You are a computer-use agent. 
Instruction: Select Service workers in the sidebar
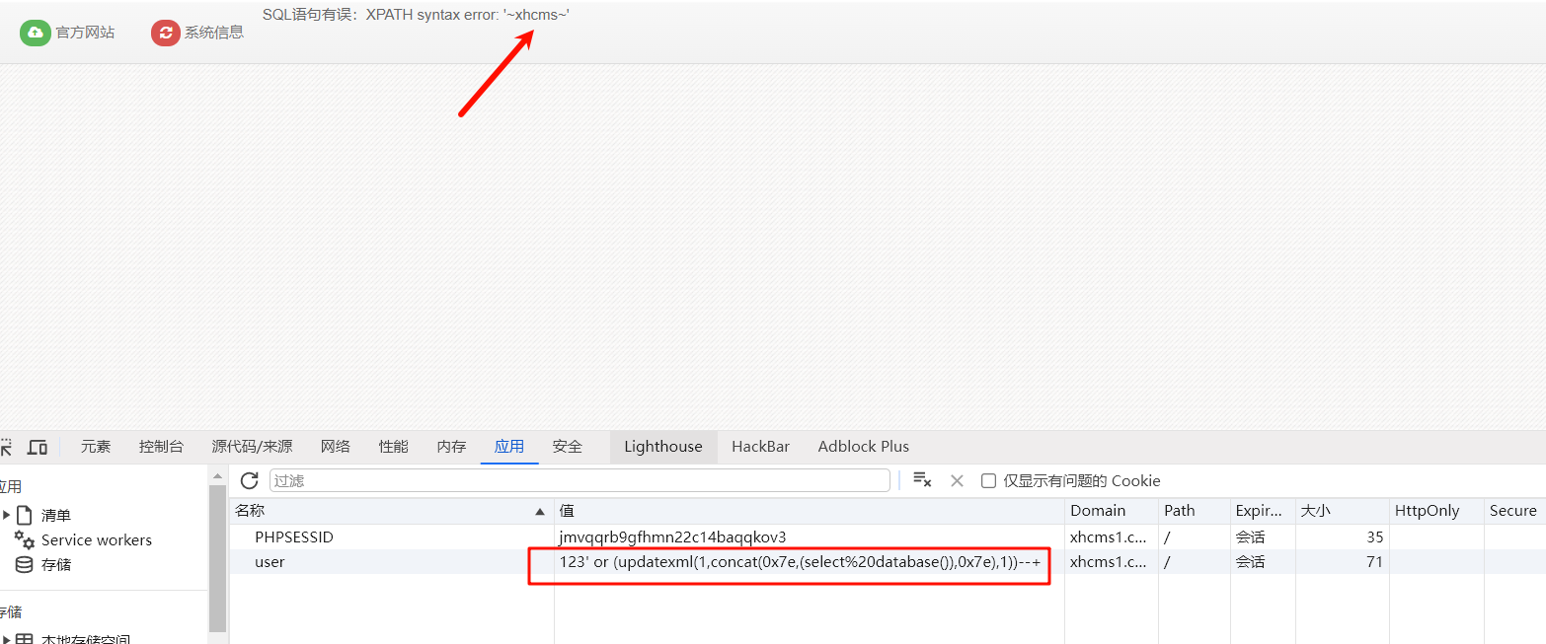[97, 540]
